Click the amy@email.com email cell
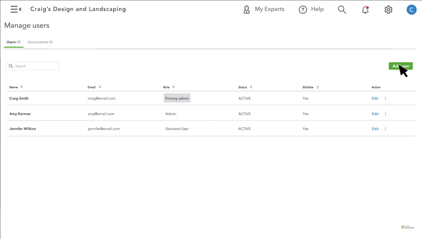422x239 pixels. pyautogui.click(x=101, y=114)
